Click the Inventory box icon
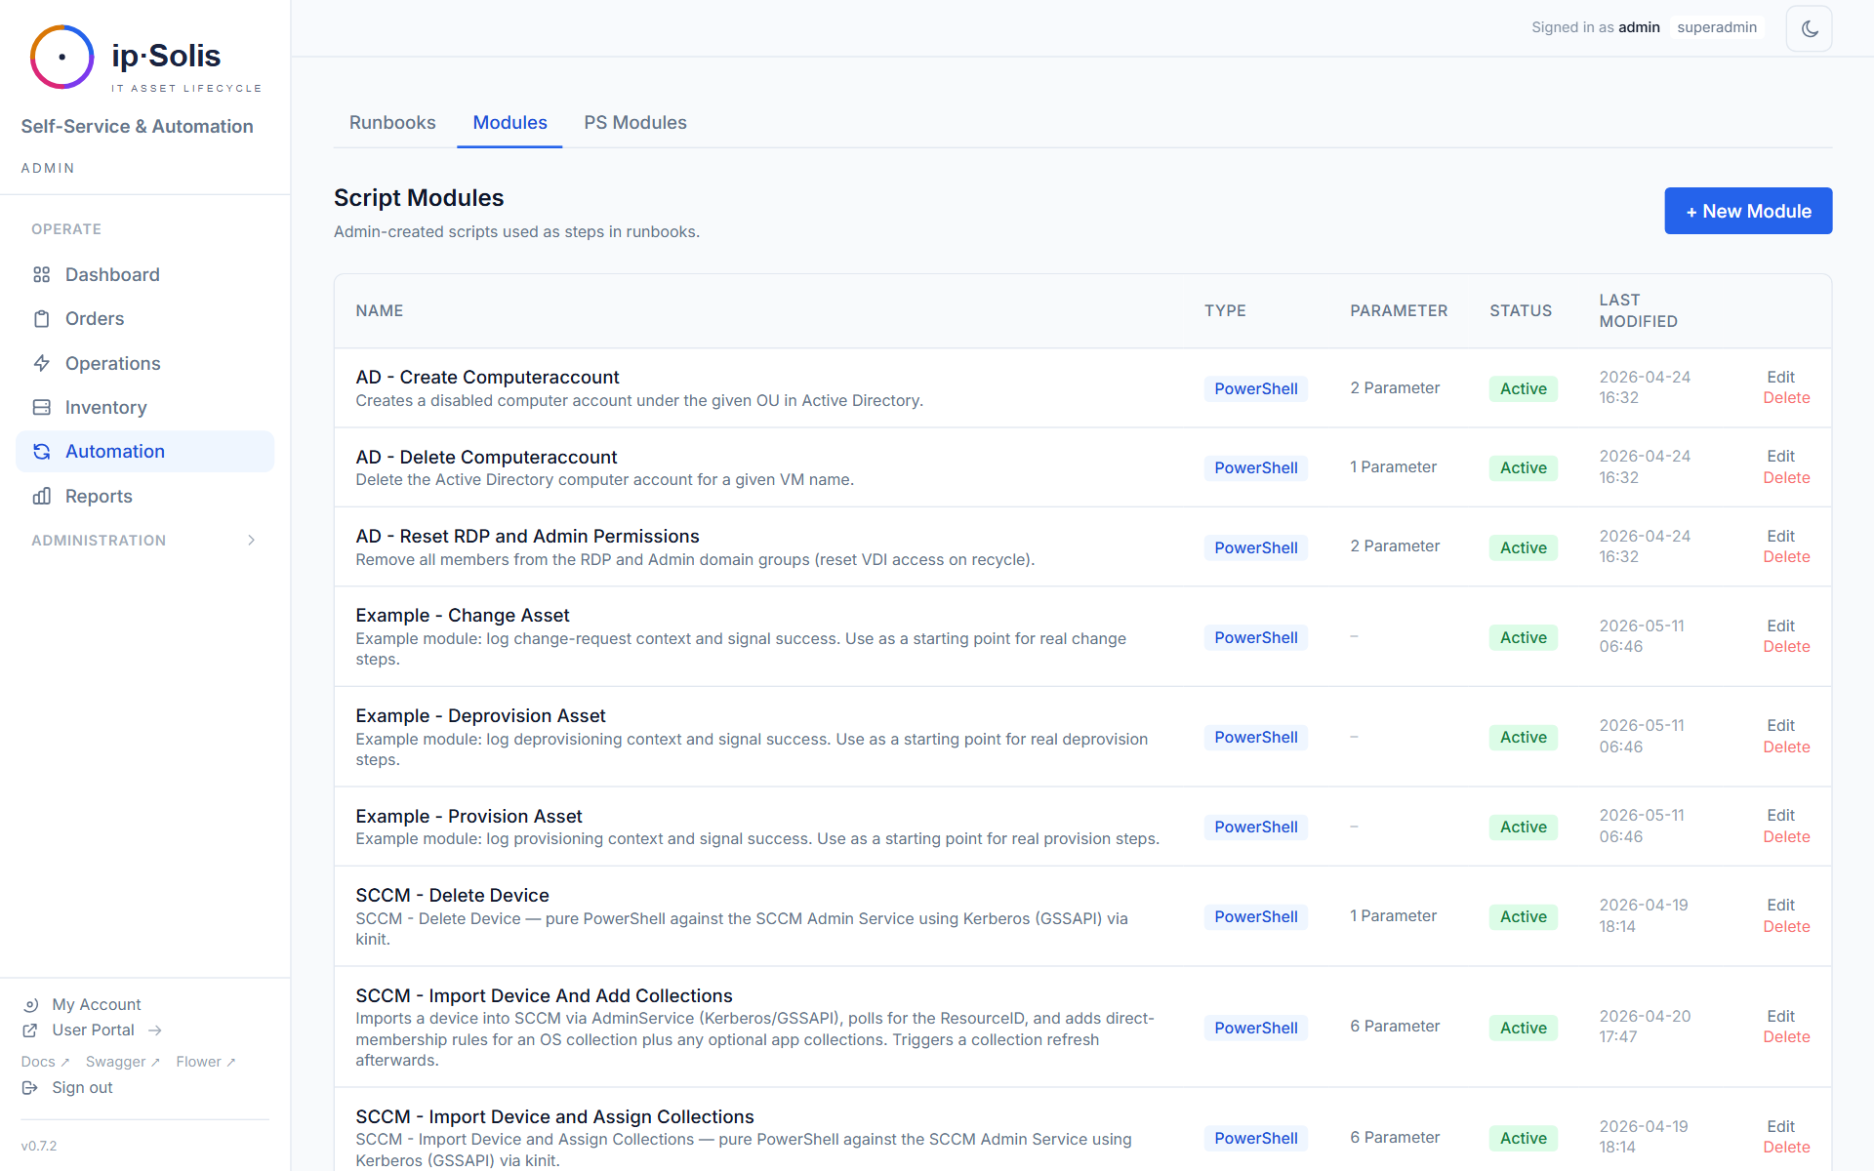Screen dimensions: 1874x1171 coord(41,407)
